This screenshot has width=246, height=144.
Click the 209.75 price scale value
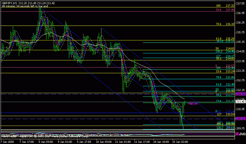coord(240,128)
